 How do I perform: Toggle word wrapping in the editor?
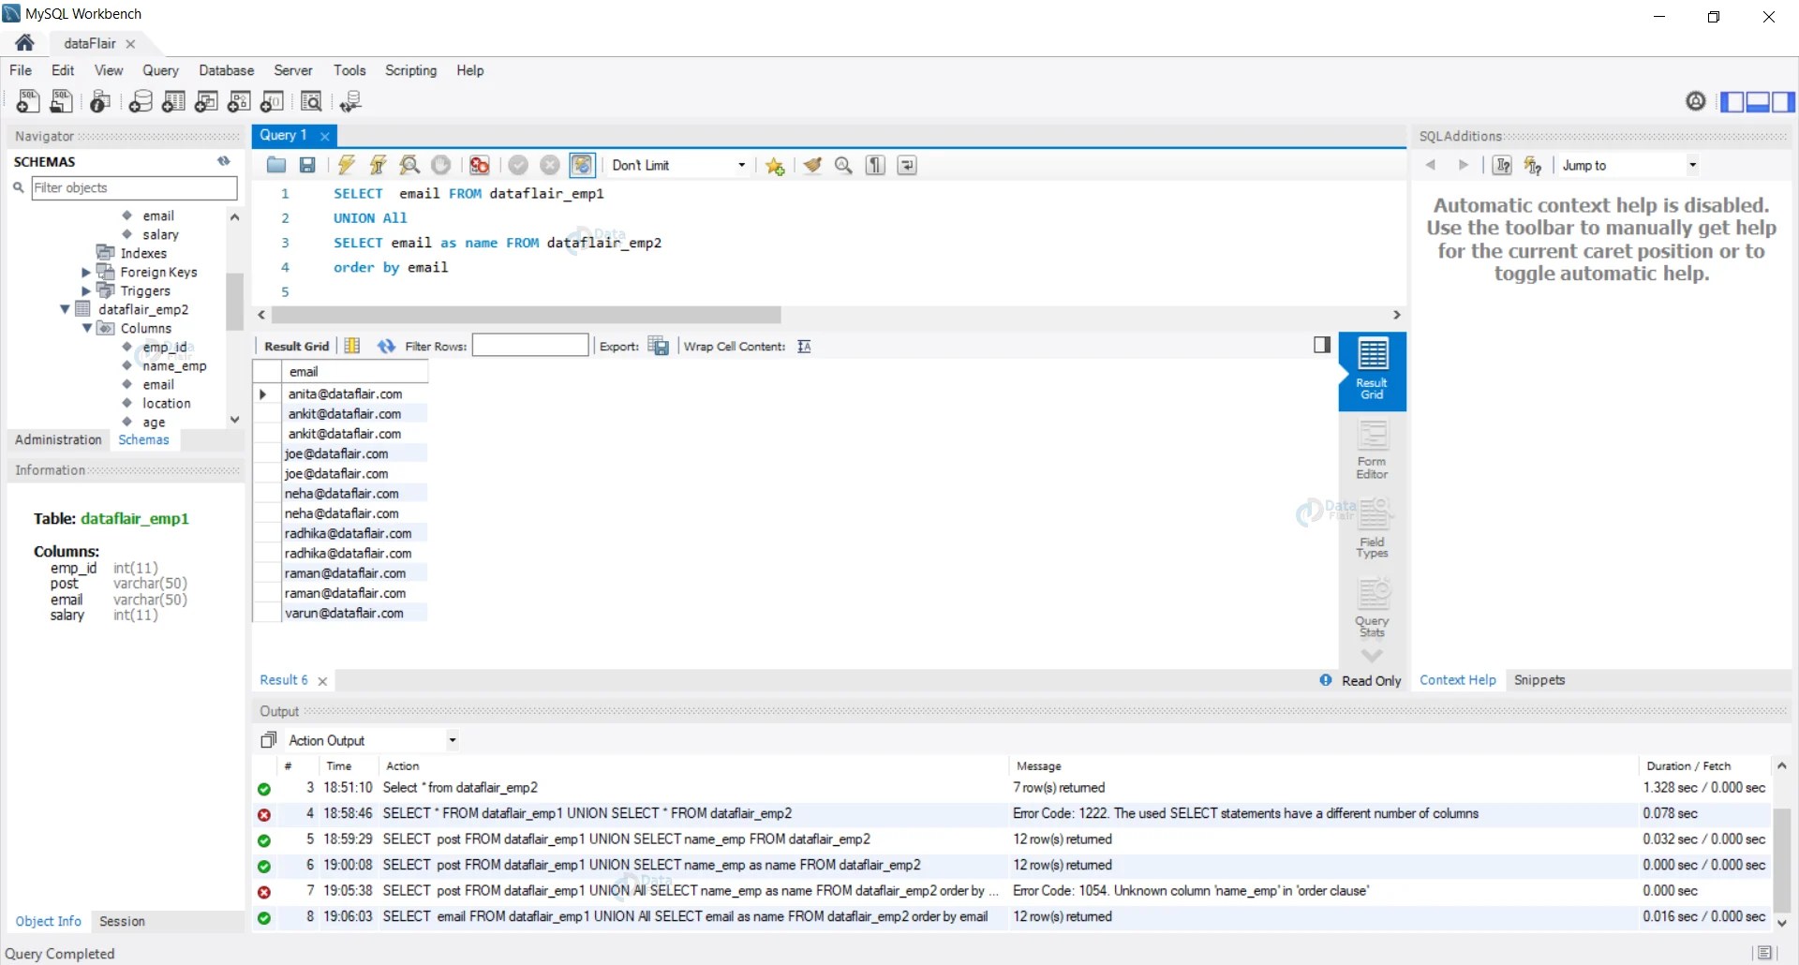(907, 166)
